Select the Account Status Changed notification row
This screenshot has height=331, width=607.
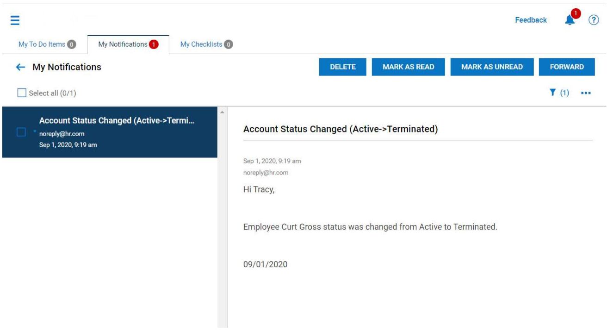(x=110, y=132)
